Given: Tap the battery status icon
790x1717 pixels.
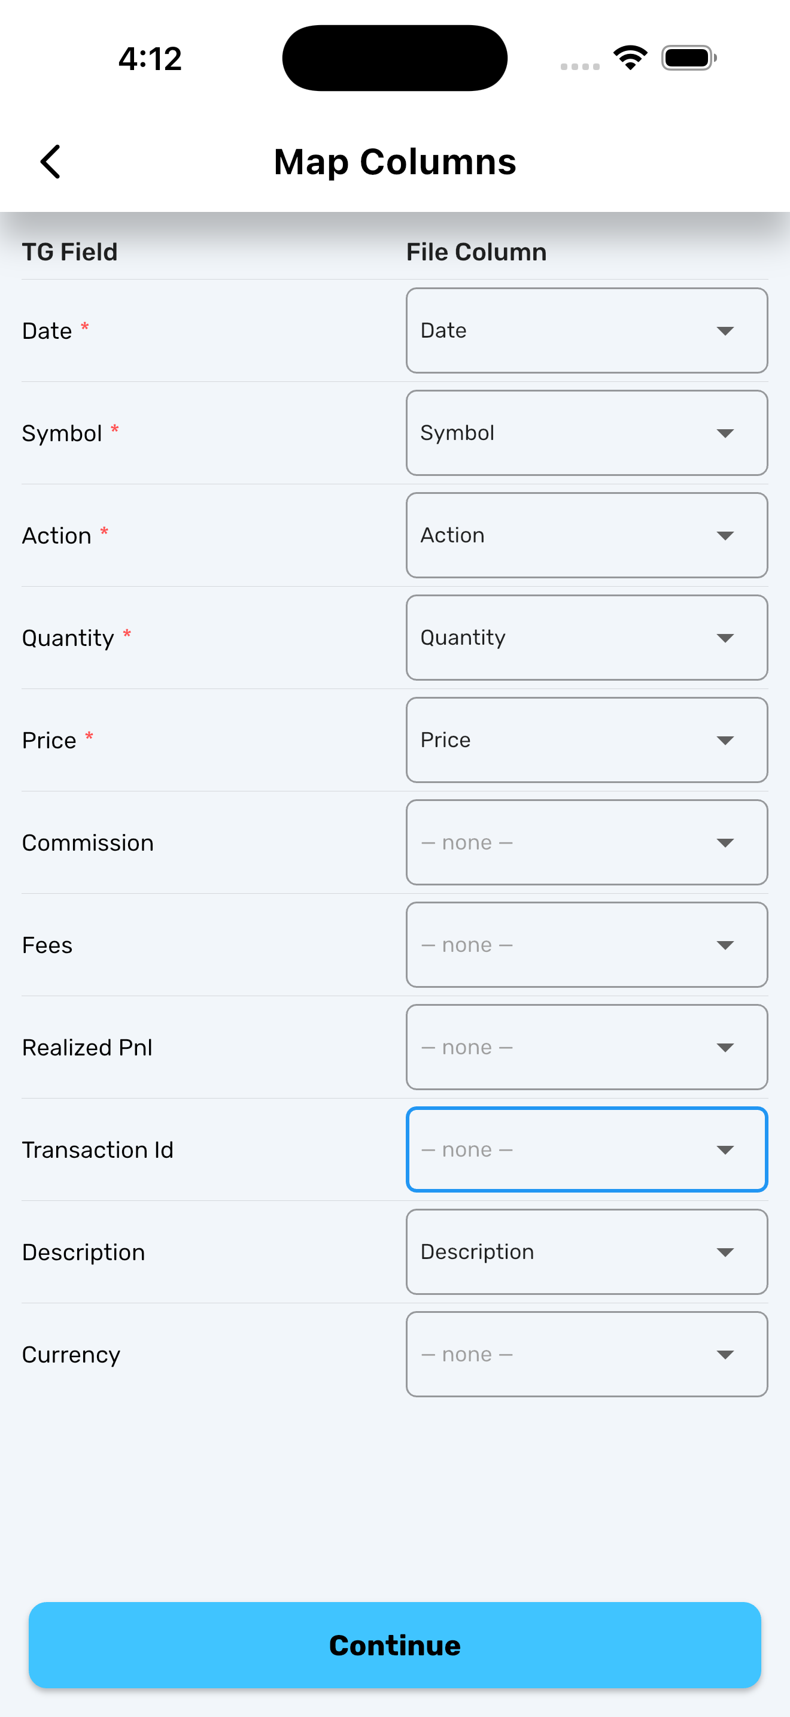Looking at the screenshot, I should coord(689,58).
